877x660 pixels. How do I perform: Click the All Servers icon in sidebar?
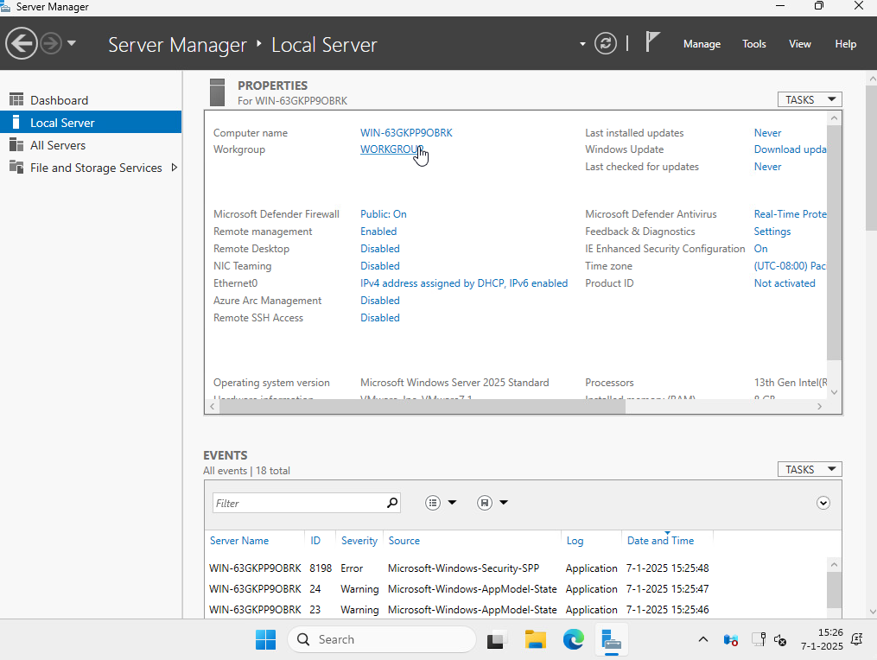(16, 145)
